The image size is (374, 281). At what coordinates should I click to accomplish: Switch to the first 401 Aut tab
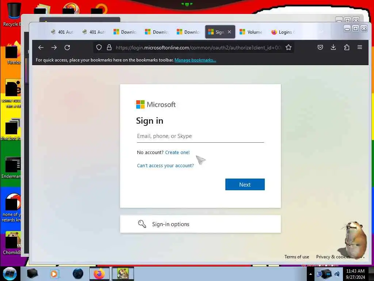(62, 32)
